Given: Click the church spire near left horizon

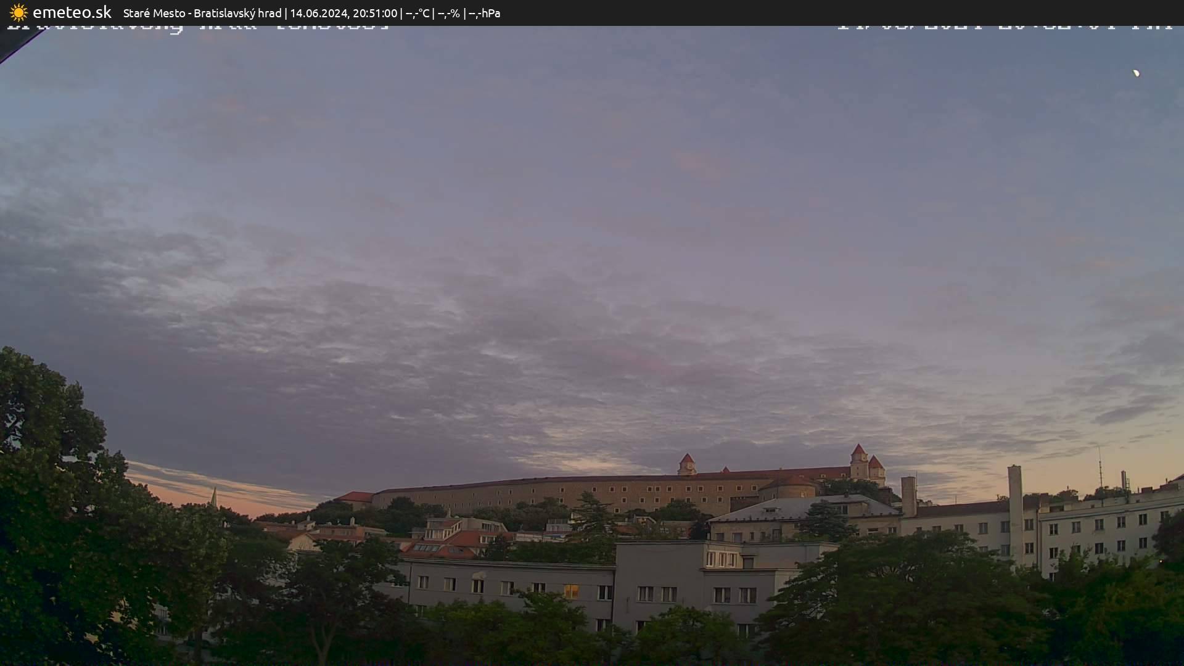Looking at the screenshot, I should click(x=214, y=497).
